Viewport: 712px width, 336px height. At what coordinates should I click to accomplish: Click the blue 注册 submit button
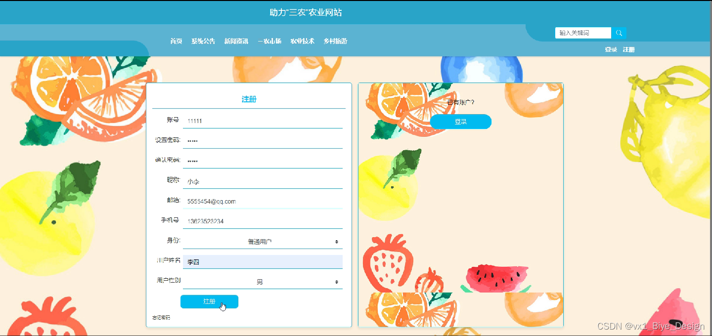pyautogui.click(x=209, y=301)
